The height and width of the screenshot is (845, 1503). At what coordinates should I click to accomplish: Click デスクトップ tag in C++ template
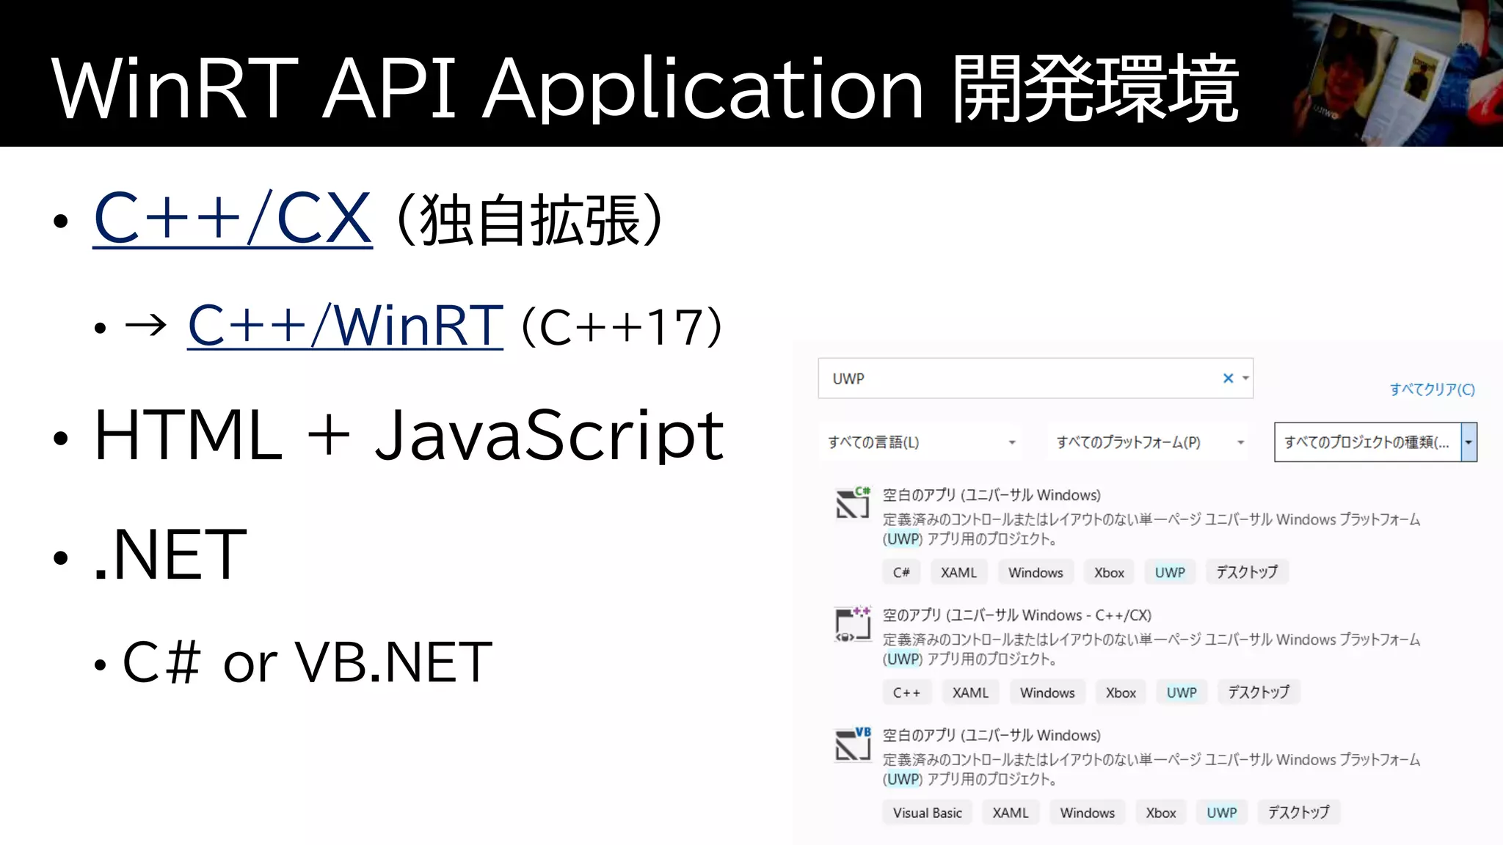click(x=1259, y=692)
